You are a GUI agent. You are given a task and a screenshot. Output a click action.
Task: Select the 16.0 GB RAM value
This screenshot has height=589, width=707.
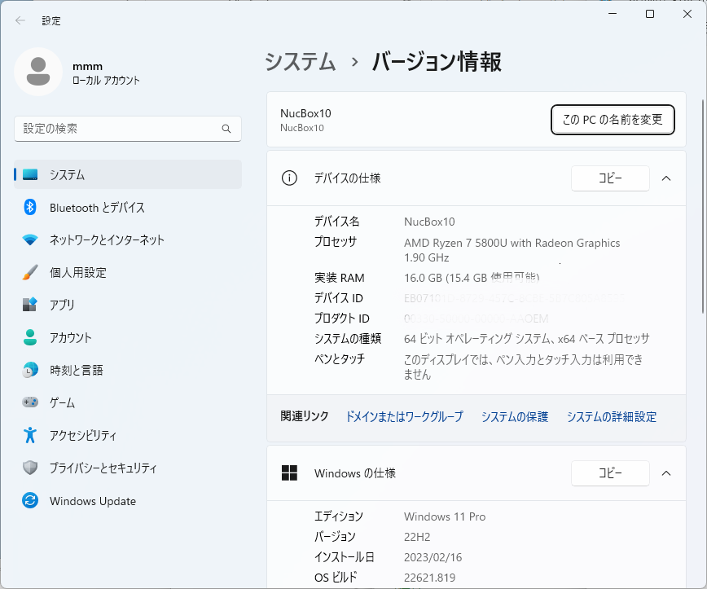[x=472, y=277]
